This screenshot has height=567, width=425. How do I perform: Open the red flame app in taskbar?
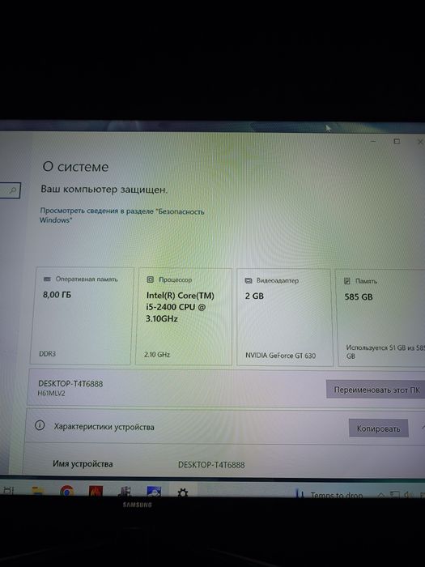click(x=96, y=492)
